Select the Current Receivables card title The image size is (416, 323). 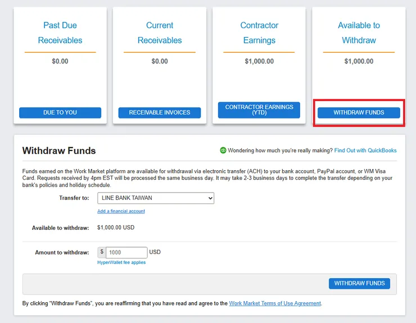(x=160, y=33)
